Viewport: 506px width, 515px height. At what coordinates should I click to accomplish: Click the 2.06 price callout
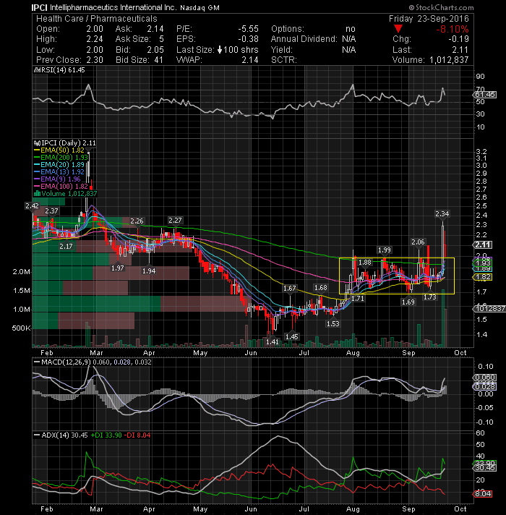418,242
